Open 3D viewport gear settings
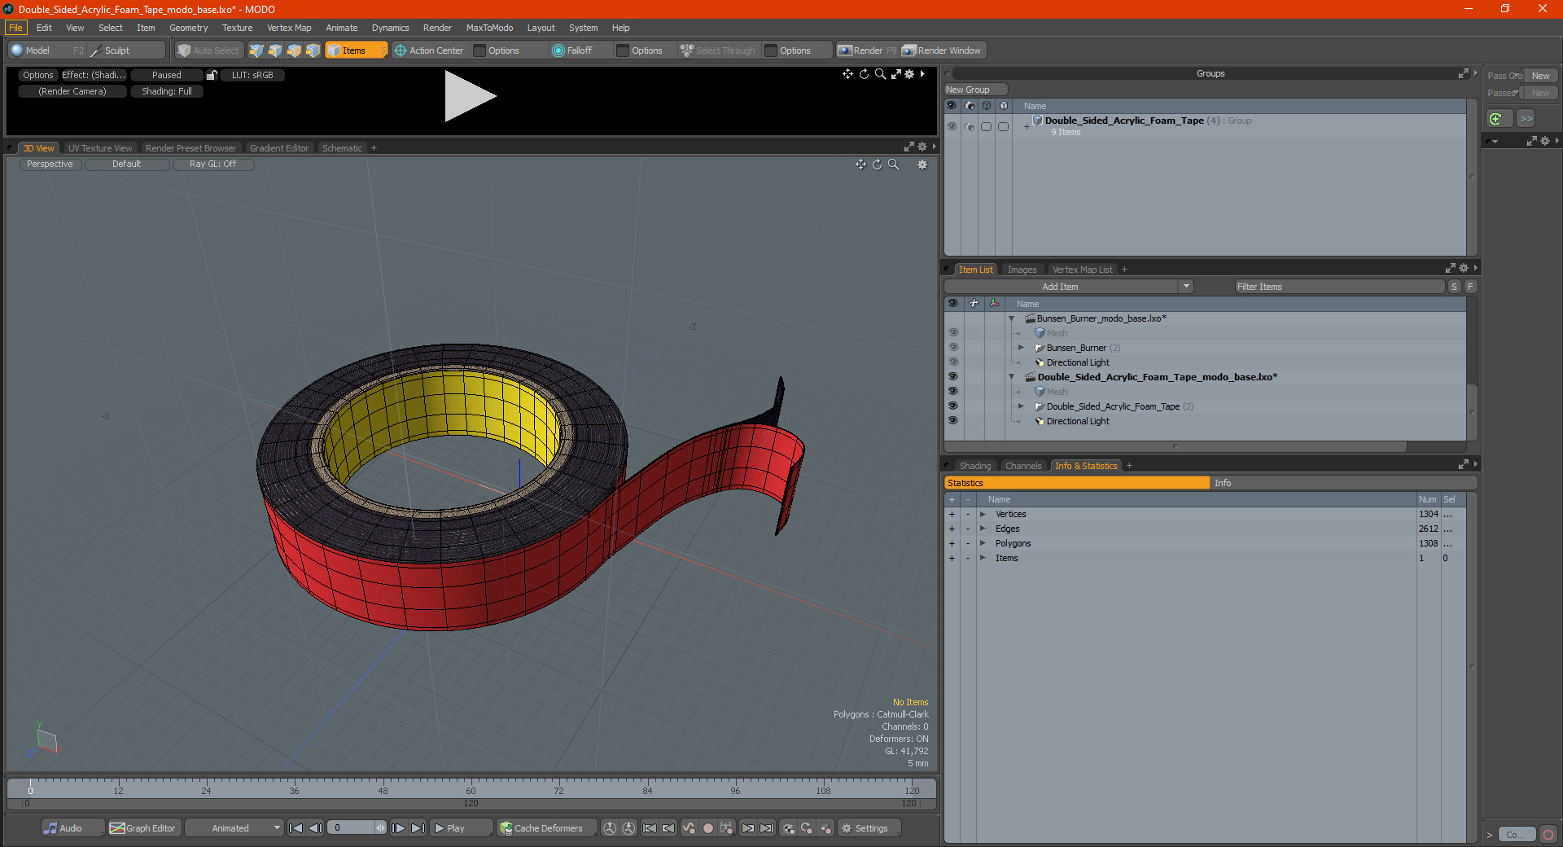The height and width of the screenshot is (847, 1563). (x=922, y=165)
